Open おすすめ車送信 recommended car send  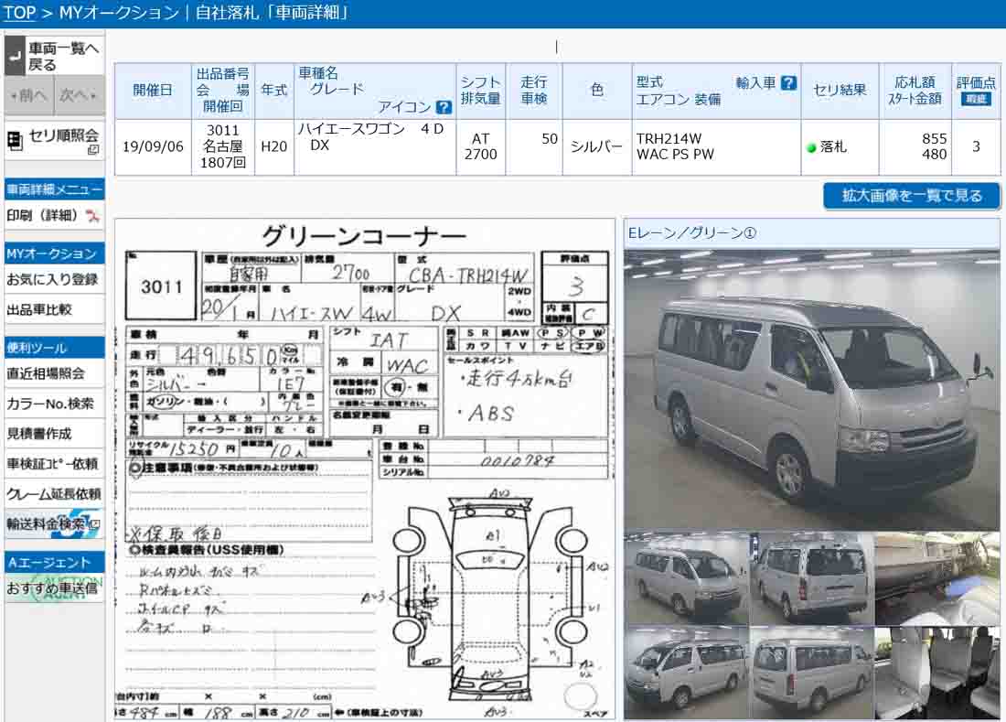55,587
